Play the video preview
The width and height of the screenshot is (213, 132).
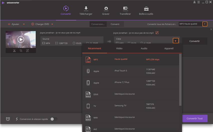pyautogui.click(x=21, y=39)
